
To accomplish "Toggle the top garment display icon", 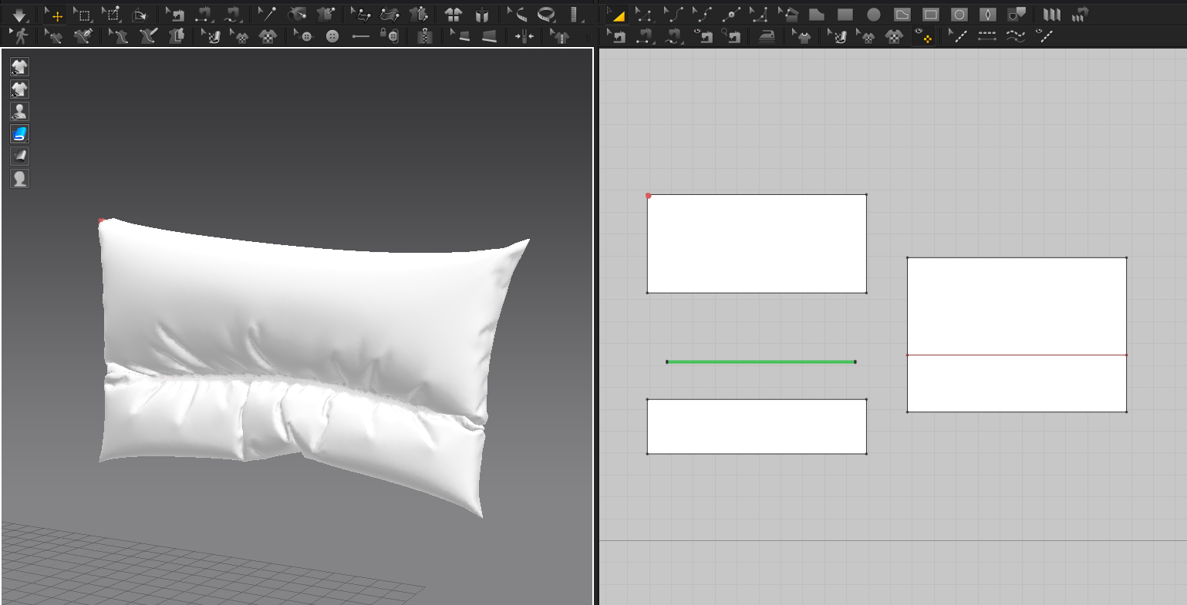I will coord(19,67).
